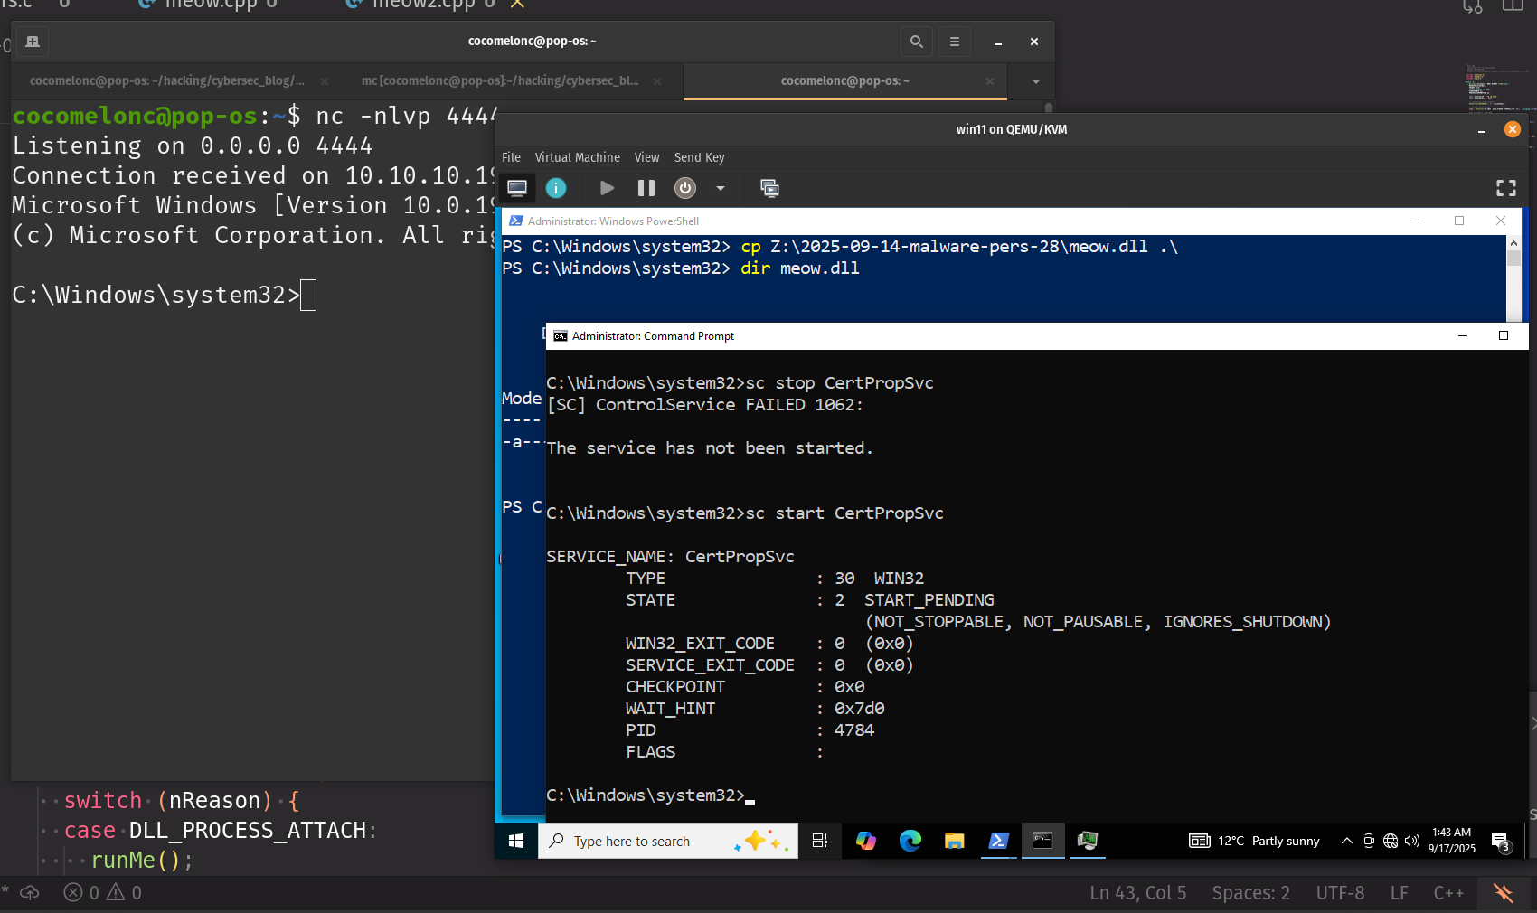
Task: Select the active cocomelonc@pop-os: ~ tab
Action: 844,80
